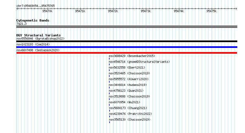Open variant nsv4756123 (Quan2021)

click(x=126, y=91)
